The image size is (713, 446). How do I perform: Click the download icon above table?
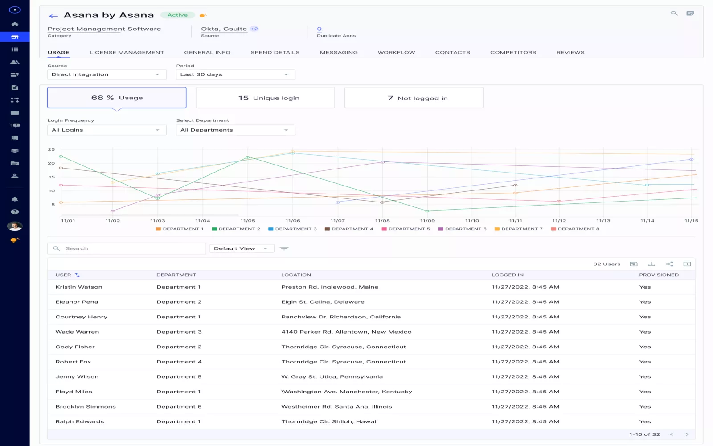pos(652,264)
